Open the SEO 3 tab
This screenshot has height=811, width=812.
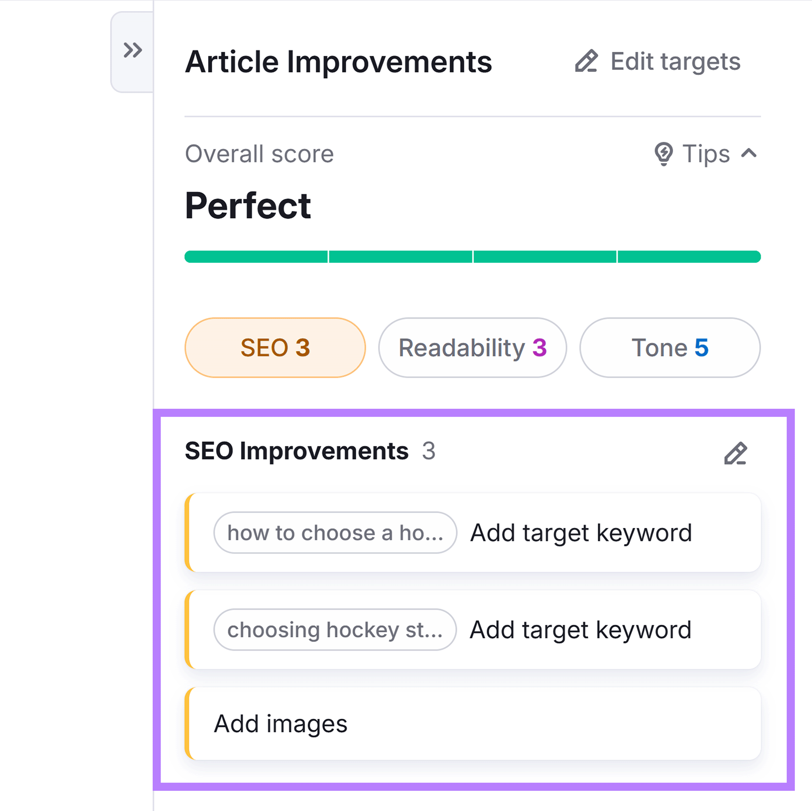(275, 347)
